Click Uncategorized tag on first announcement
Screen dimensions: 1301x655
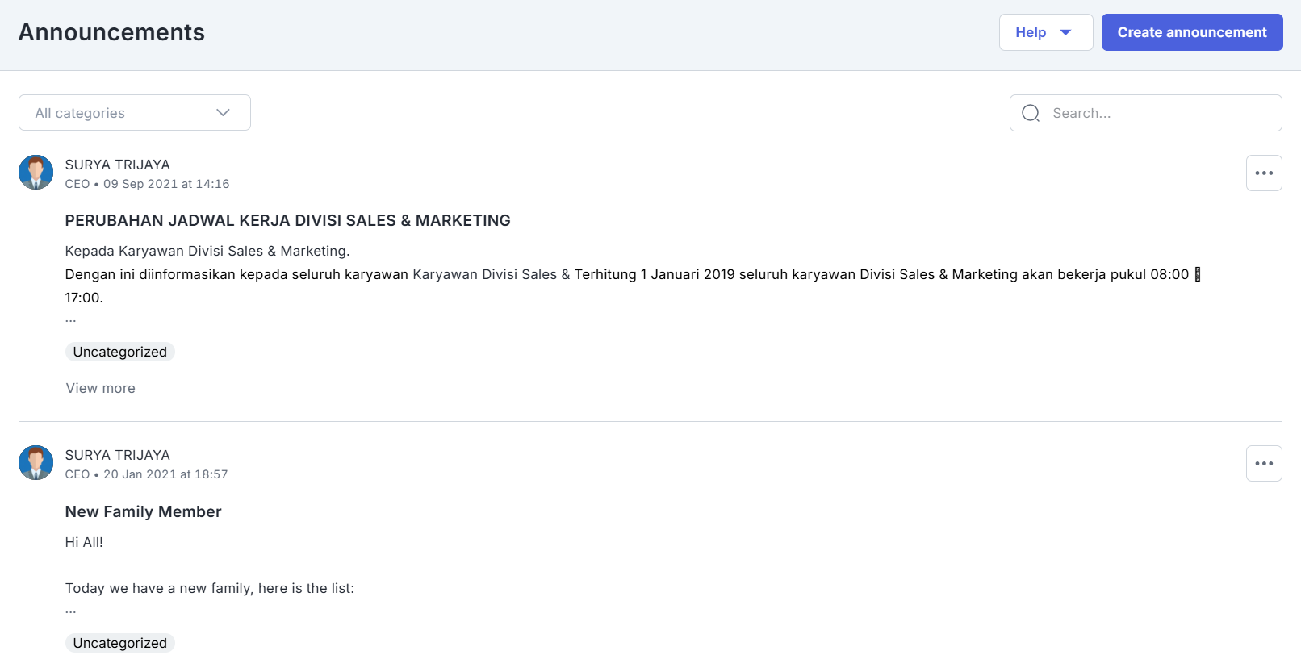[x=119, y=352]
